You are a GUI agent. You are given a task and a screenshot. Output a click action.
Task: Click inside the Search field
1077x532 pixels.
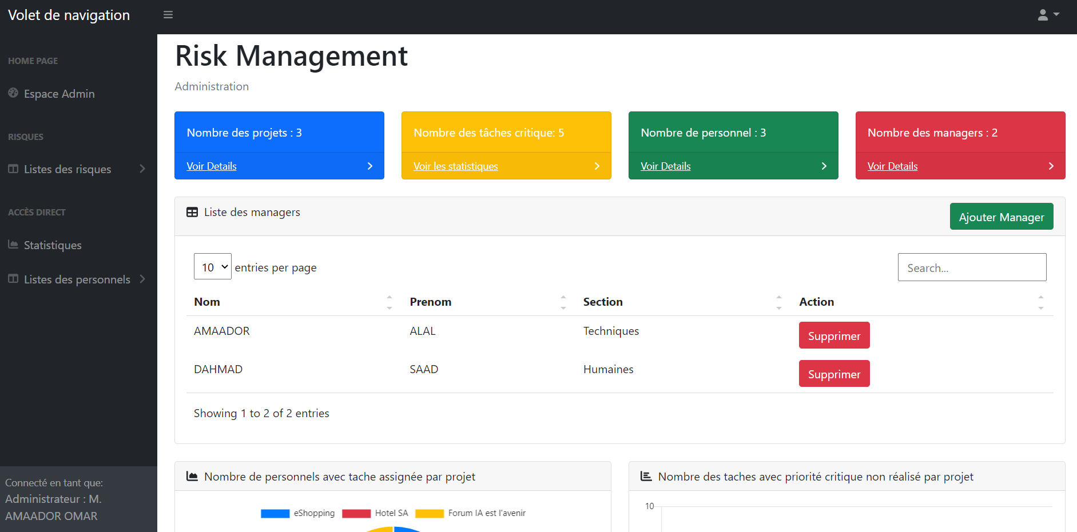point(972,267)
